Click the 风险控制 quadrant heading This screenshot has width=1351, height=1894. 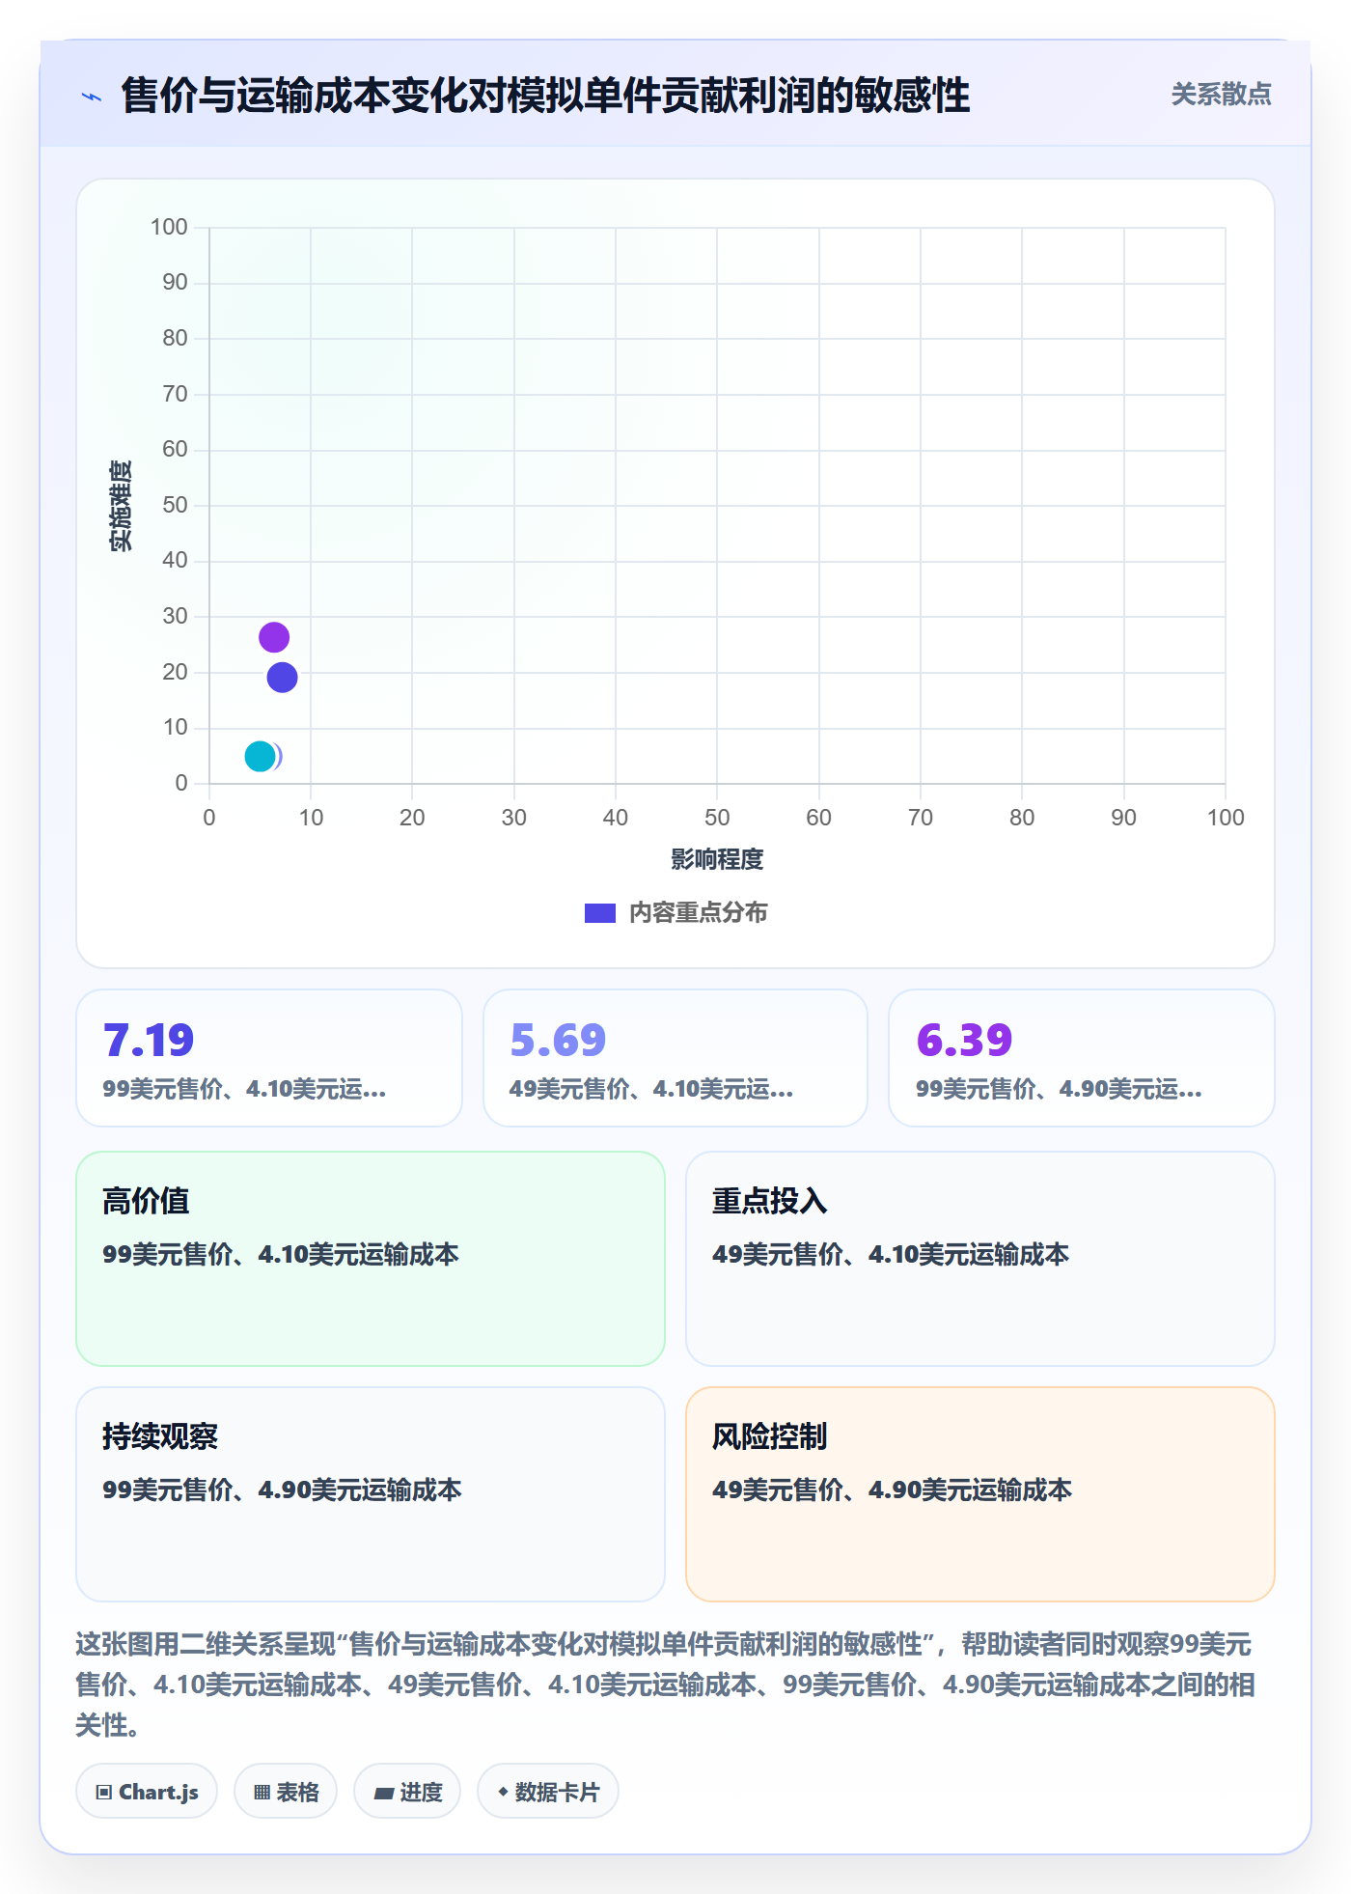click(769, 1436)
